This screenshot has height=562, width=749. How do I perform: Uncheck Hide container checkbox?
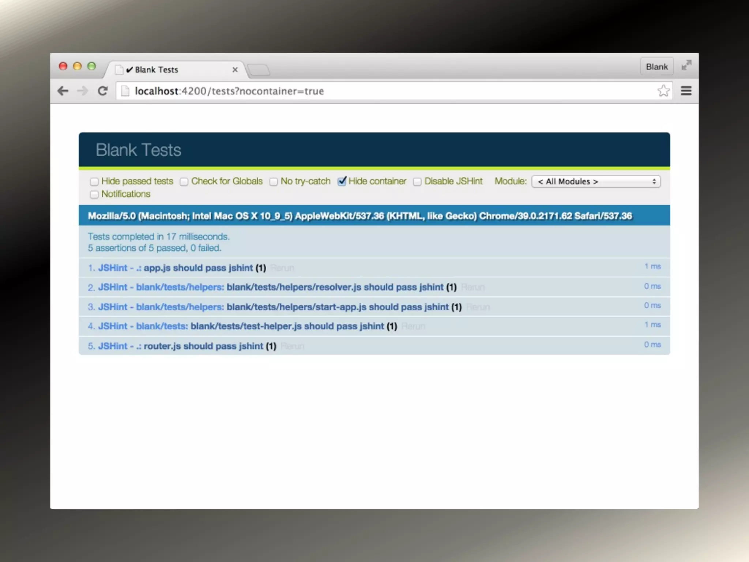342,181
